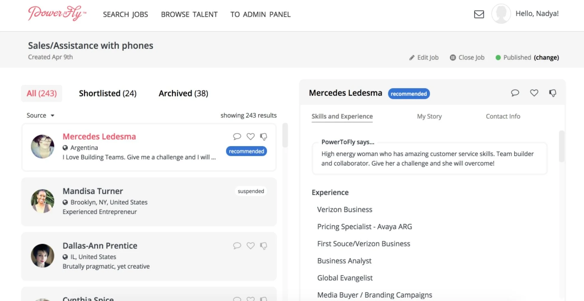Viewport: 584px width, 301px height.
Task: Click Mandisa Turner's profile photo
Action: (42, 201)
